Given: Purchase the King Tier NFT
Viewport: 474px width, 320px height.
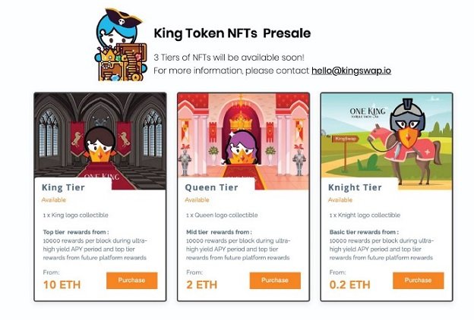Looking at the screenshot, I should (132, 281).
